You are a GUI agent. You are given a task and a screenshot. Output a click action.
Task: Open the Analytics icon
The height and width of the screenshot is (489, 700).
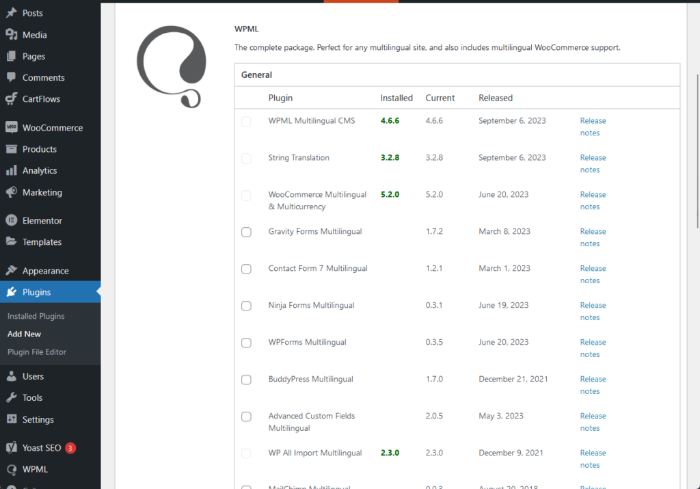point(12,170)
